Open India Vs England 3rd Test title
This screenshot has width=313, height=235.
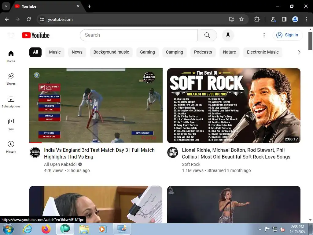click(x=99, y=154)
